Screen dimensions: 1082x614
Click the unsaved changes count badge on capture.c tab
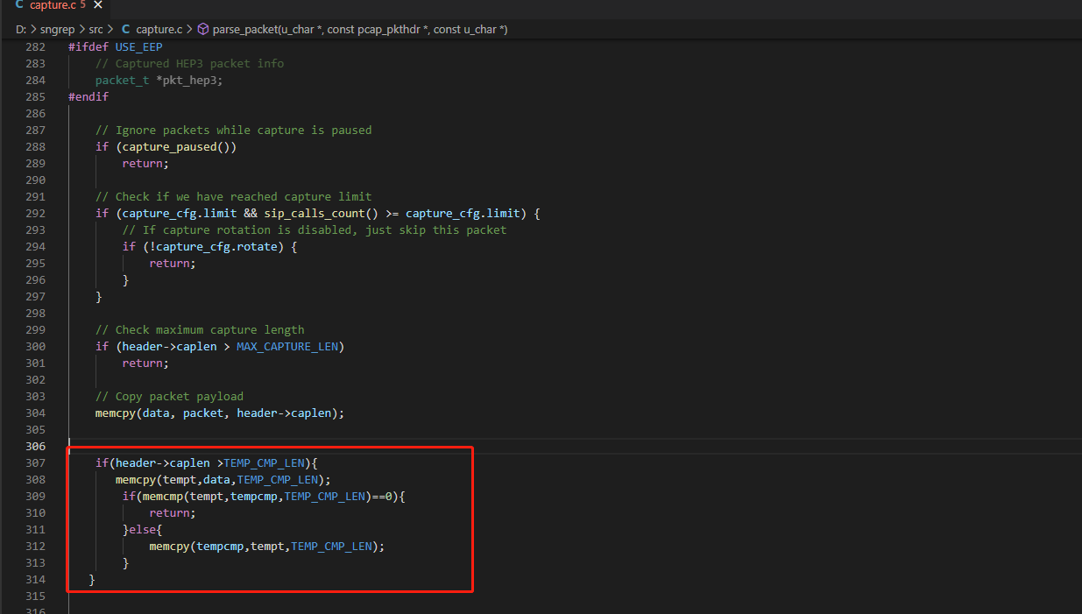[x=85, y=5]
